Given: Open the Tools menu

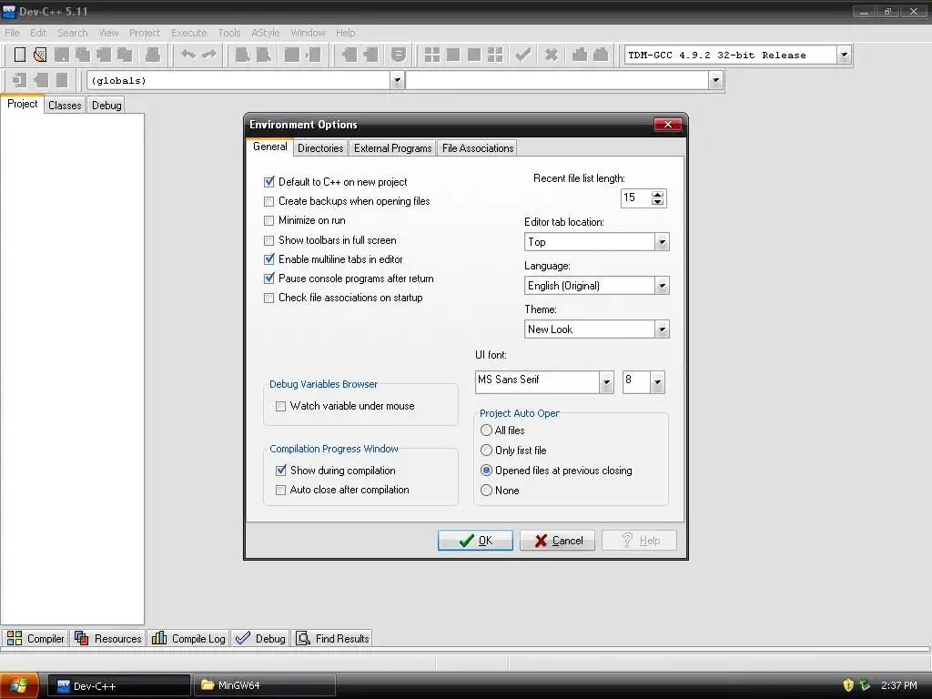Looking at the screenshot, I should (x=228, y=33).
